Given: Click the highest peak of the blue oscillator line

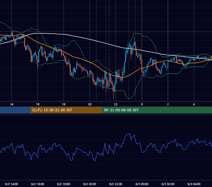Looking at the screenshot, I should [130, 134].
